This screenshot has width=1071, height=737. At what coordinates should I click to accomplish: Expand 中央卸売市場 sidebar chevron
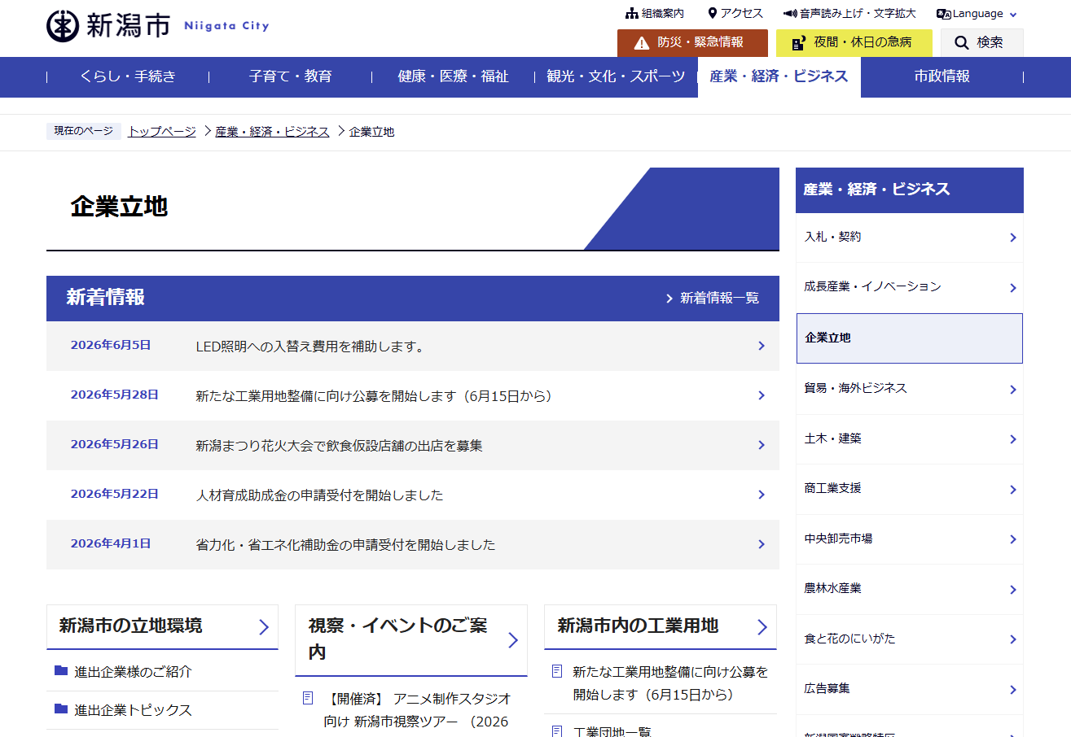1013,539
